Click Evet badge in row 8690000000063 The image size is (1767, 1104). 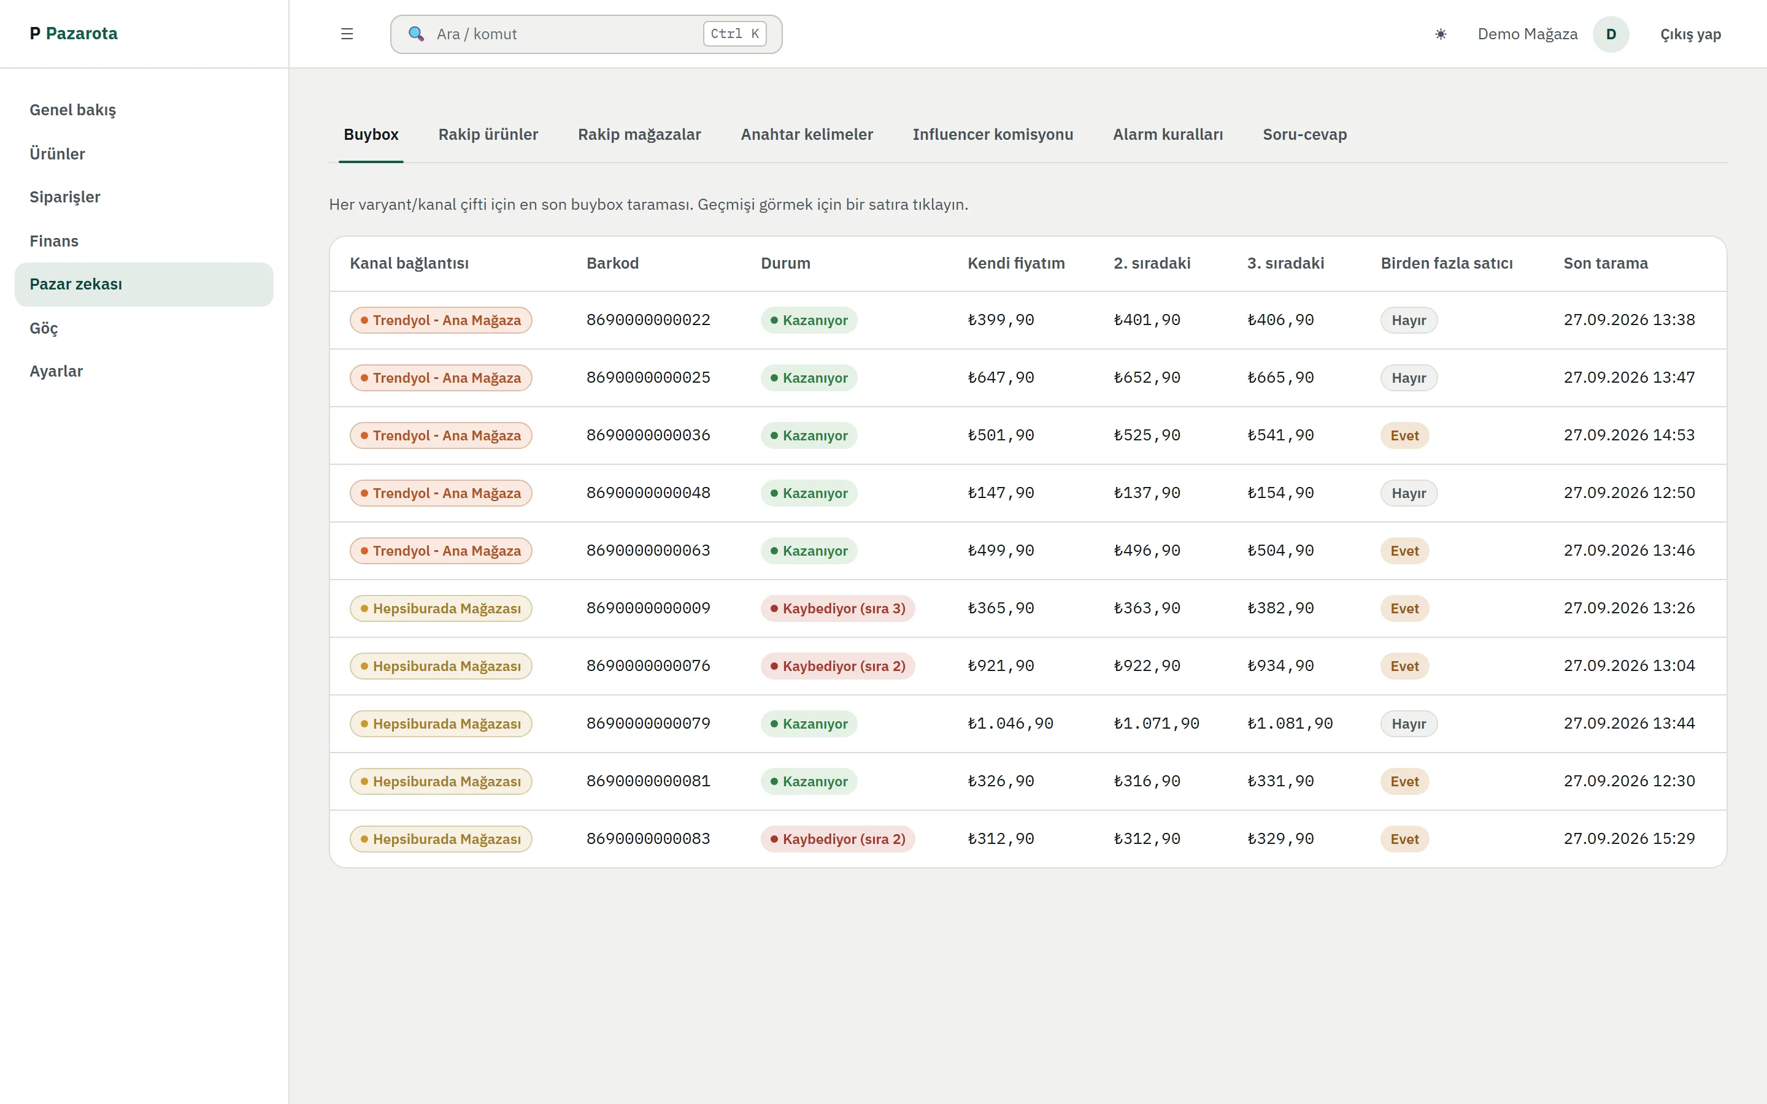[x=1404, y=551]
